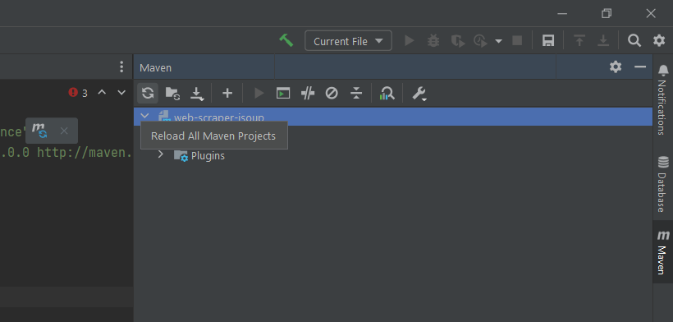673x322 pixels.
Task: Open Maven panel gear options
Action: pyautogui.click(x=616, y=67)
